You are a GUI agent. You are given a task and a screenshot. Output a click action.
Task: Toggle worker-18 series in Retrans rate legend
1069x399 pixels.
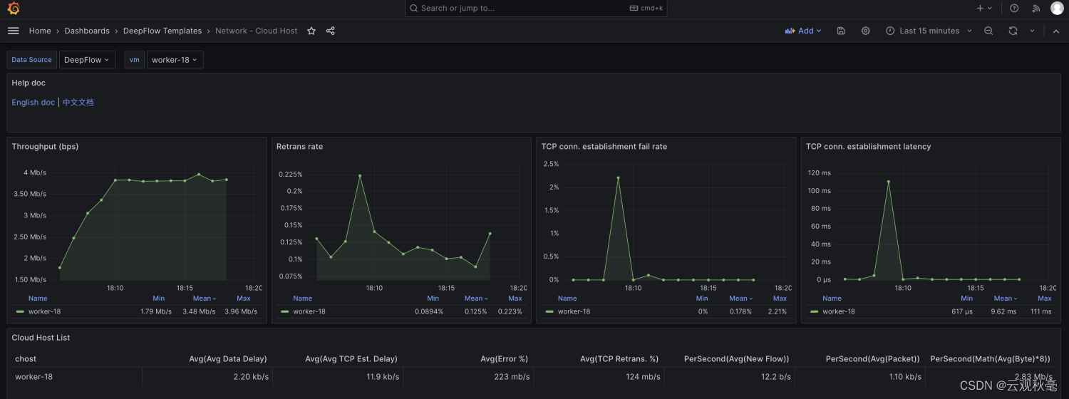coord(309,311)
